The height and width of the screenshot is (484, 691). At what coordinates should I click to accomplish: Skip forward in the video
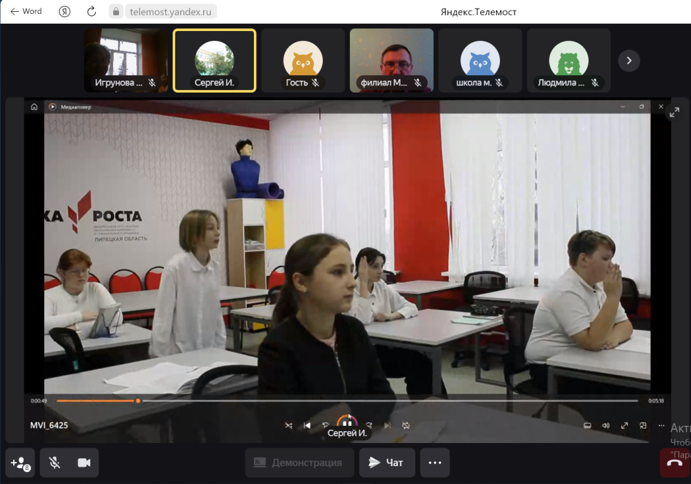[x=369, y=425]
